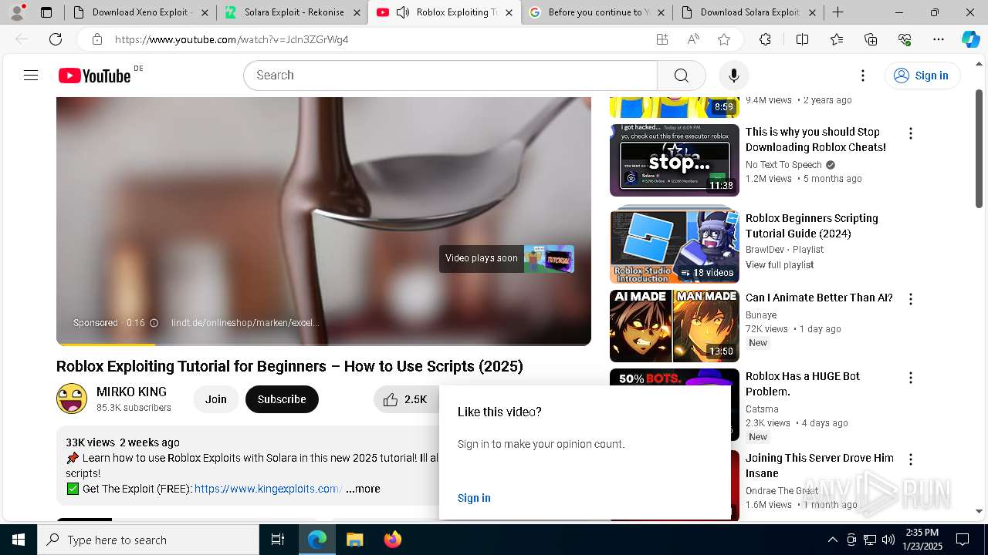Open MIRKO KING channel name
This screenshot has width=988, height=555.
point(131,392)
